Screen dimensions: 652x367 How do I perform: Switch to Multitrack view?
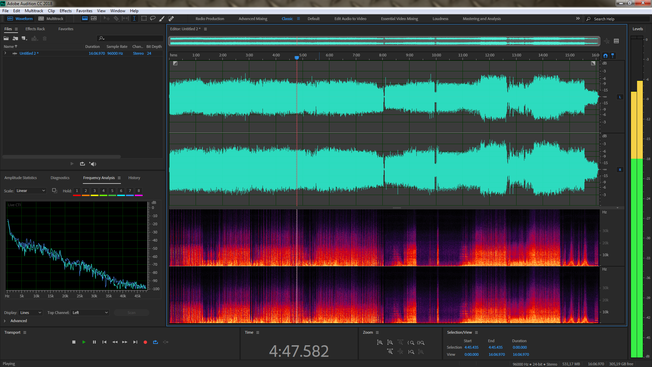[51, 19]
